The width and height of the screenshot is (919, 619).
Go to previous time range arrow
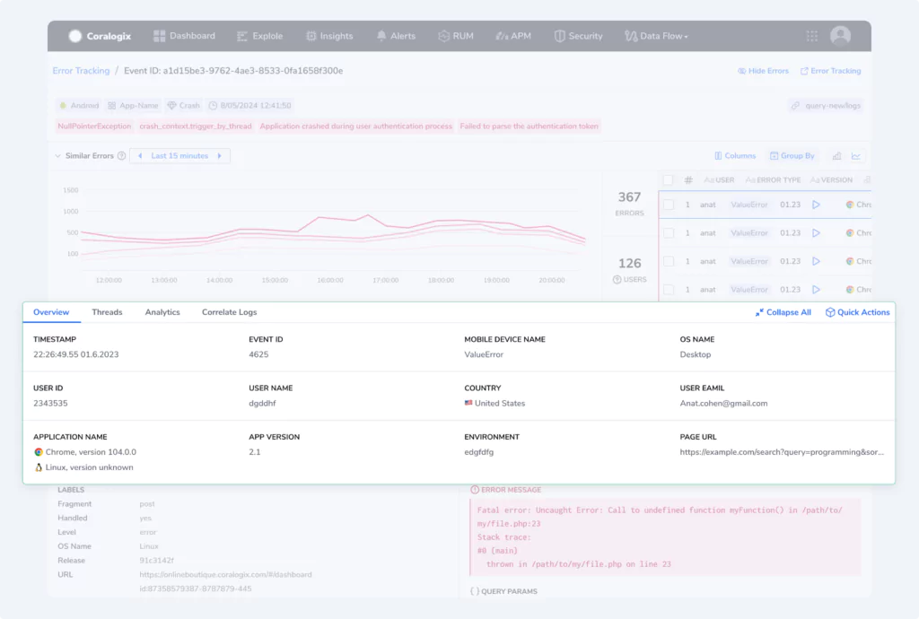click(x=140, y=156)
